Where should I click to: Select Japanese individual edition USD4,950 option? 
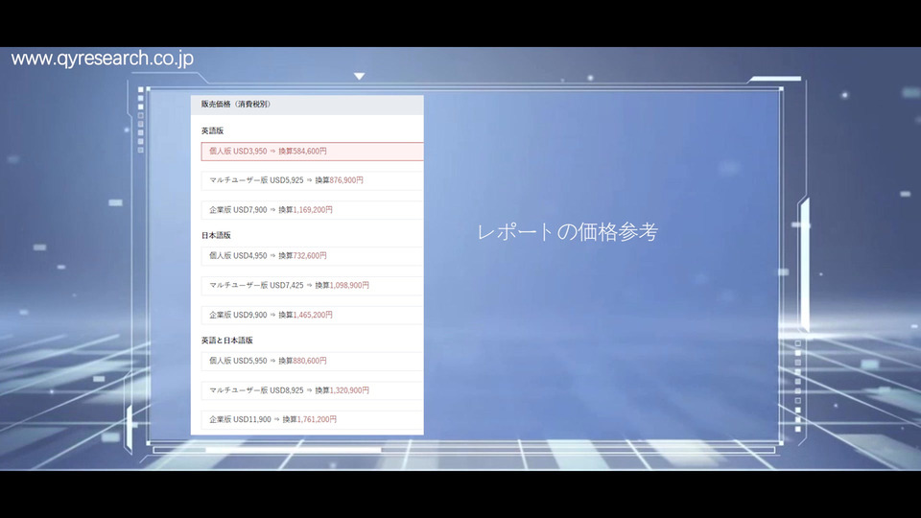(x=312, y=255)
